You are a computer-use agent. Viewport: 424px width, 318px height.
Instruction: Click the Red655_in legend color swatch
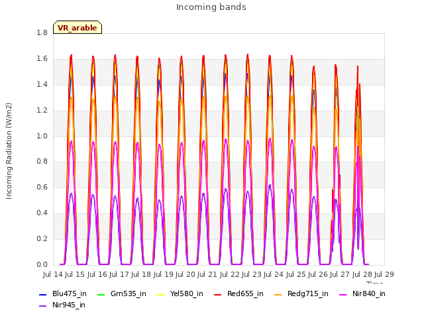(218, 294)
